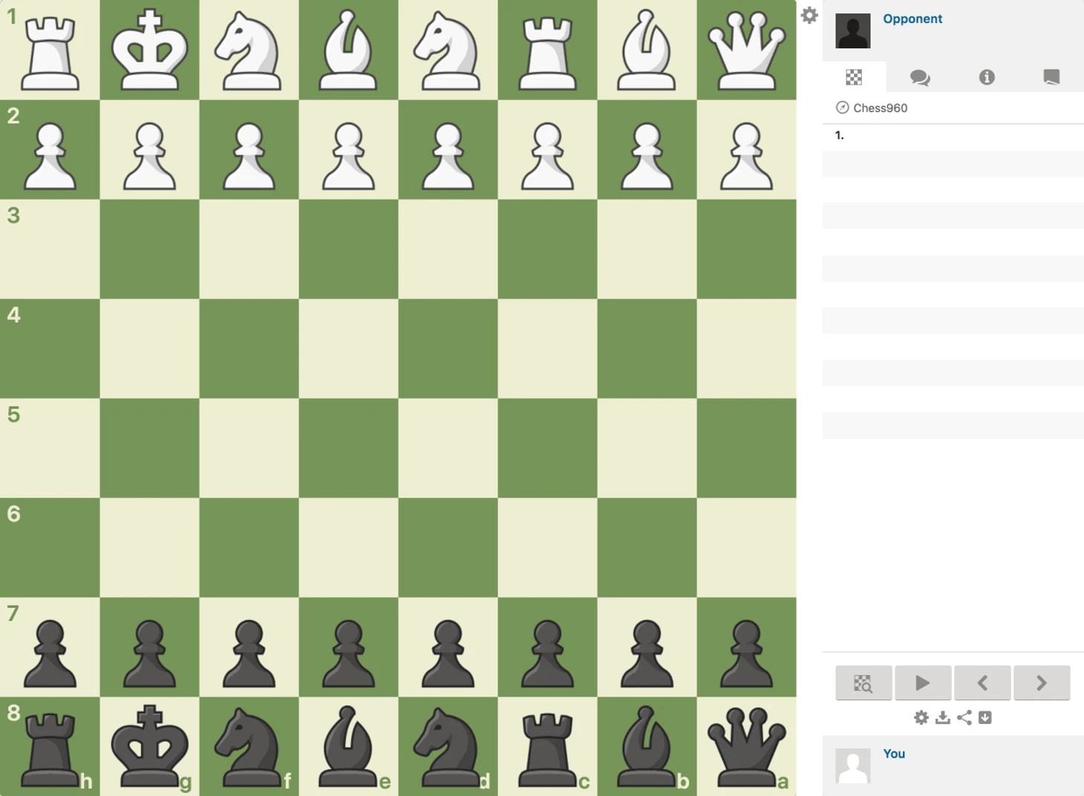Image resolution: width=1084 pixels, height=796 pixels.
Task: Open analysis board with magnifier button
Action: point(863,683)
